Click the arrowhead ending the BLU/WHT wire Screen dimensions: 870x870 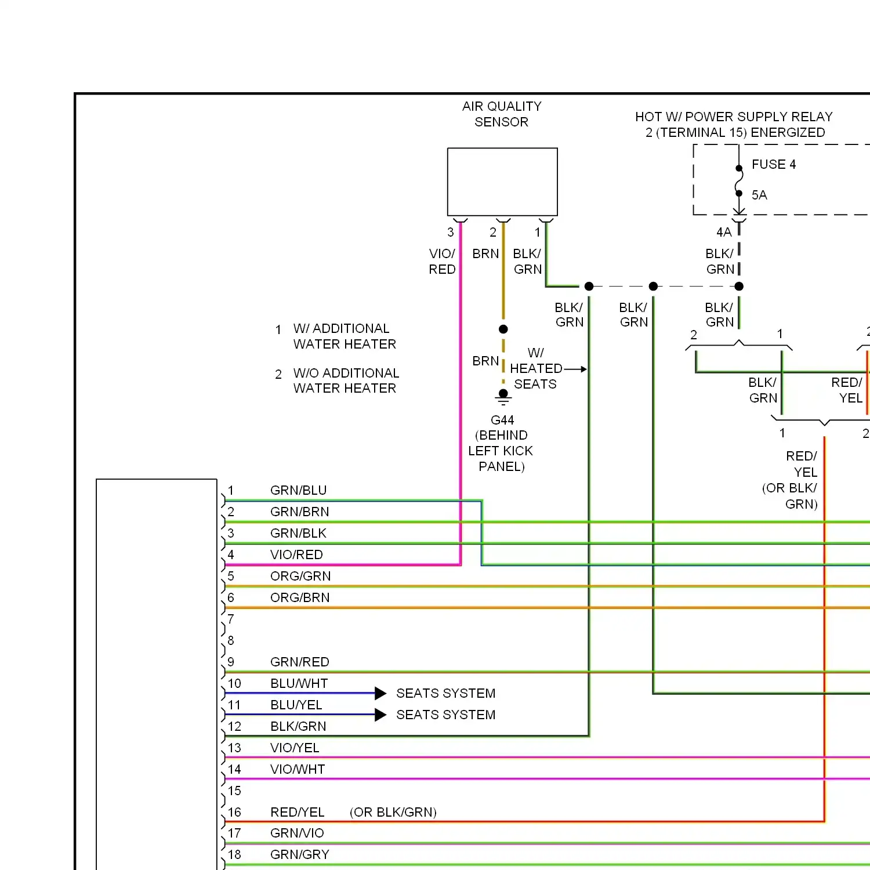pyautogui.click(x=380, y=694)
